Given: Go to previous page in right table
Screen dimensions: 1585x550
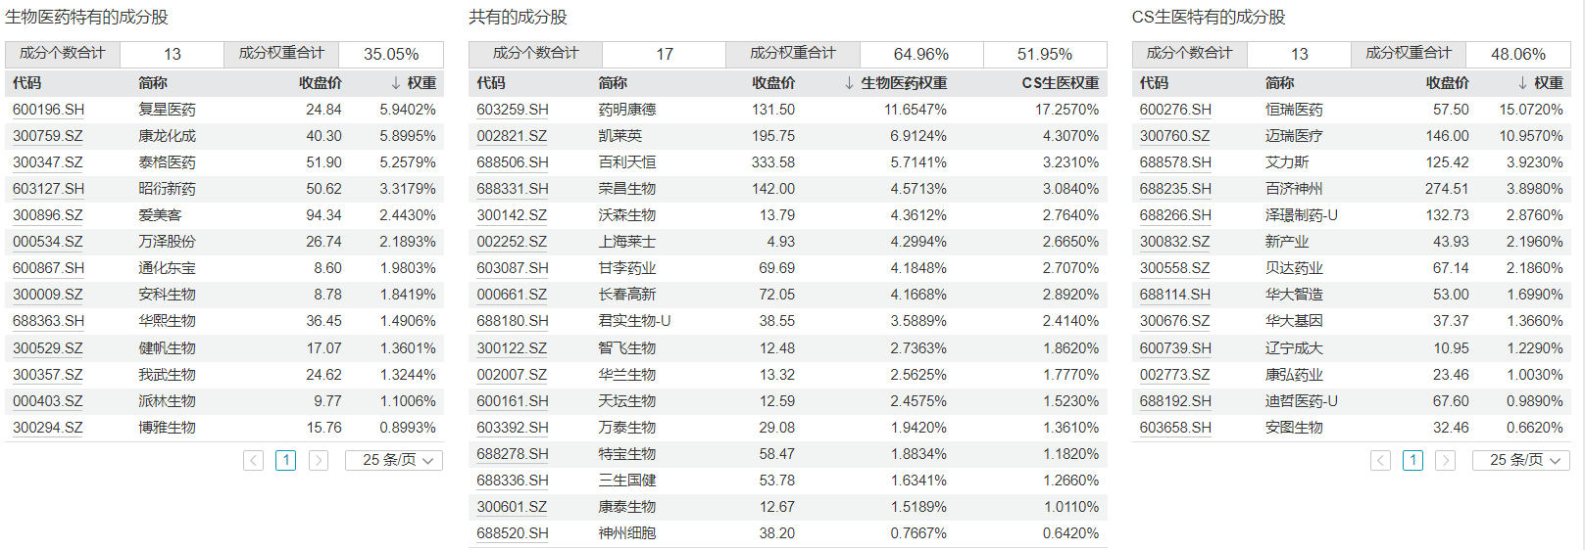Looking at the screenshot, I should 1380,460.
